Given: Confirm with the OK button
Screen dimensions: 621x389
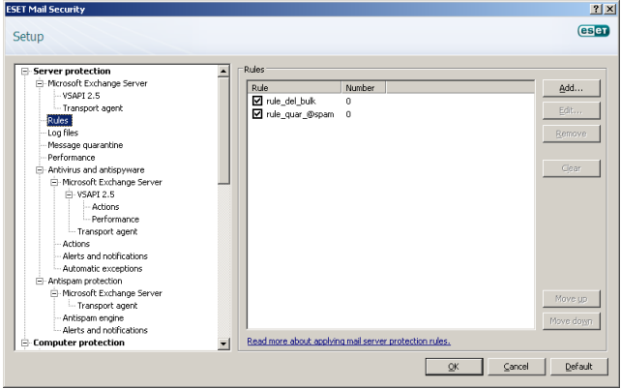Looking at the screenshot, I should coord(454,367).
